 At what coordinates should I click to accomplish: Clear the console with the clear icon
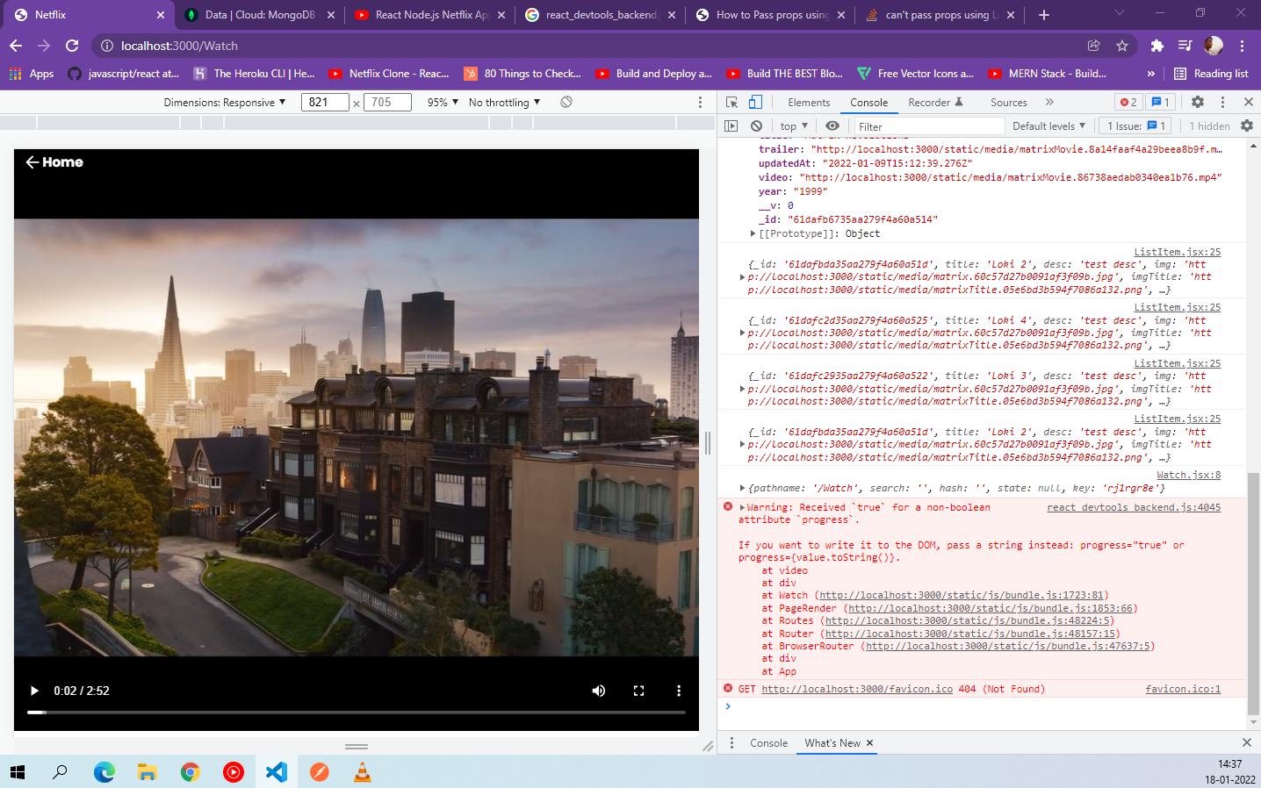pos(756,125)
